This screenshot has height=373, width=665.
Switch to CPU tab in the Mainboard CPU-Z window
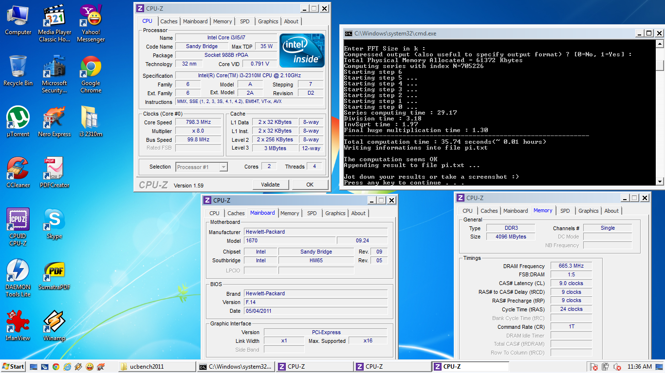point(214,213)
